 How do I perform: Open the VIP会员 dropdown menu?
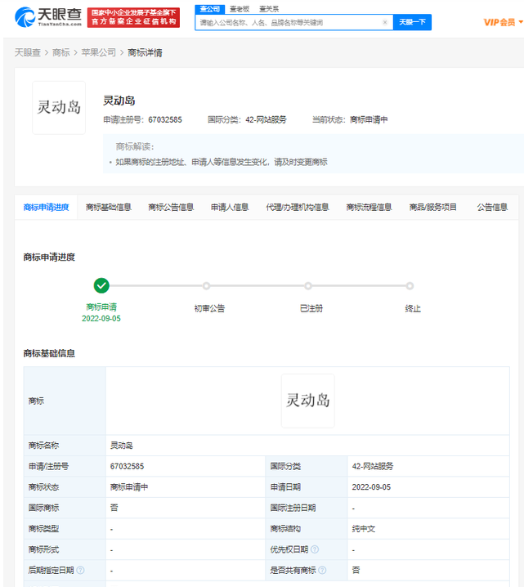pos(503,22)
